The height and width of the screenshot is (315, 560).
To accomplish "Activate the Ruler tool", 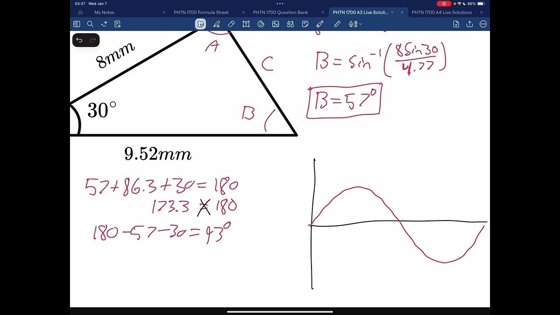I will point(337,24).
